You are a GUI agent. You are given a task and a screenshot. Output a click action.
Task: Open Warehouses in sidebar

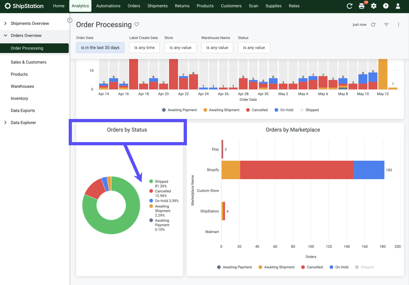coord(22,86)
